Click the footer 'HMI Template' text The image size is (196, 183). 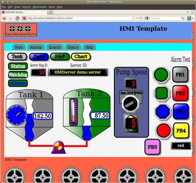coord(16,160)
